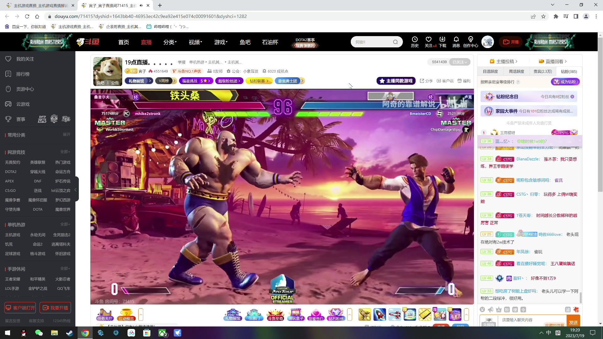Click the header search box
Image resolution: width=603 pixels, height=339 pixels.
(376, 42)
